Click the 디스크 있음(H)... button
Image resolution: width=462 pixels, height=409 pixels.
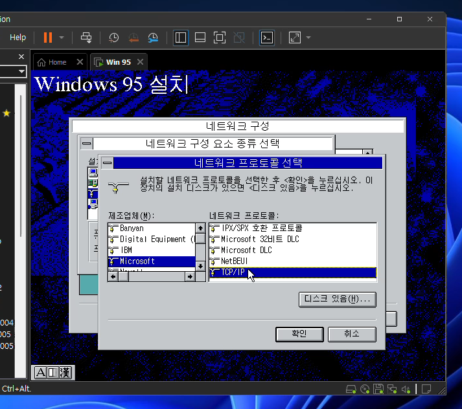tap(338, 299)
